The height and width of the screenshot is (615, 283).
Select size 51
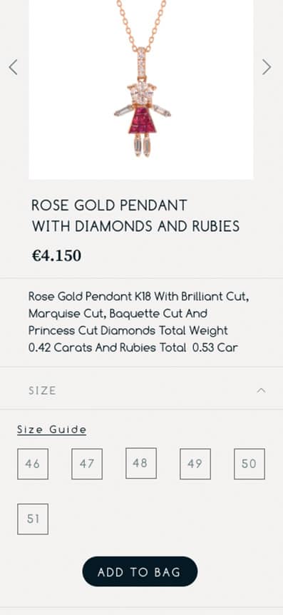click(33, 519)
